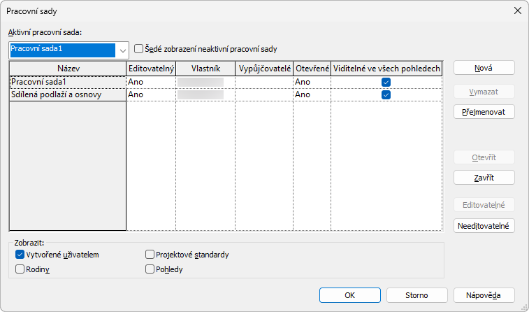Enable the Pohledy filter checkbox

pos(150,269)
